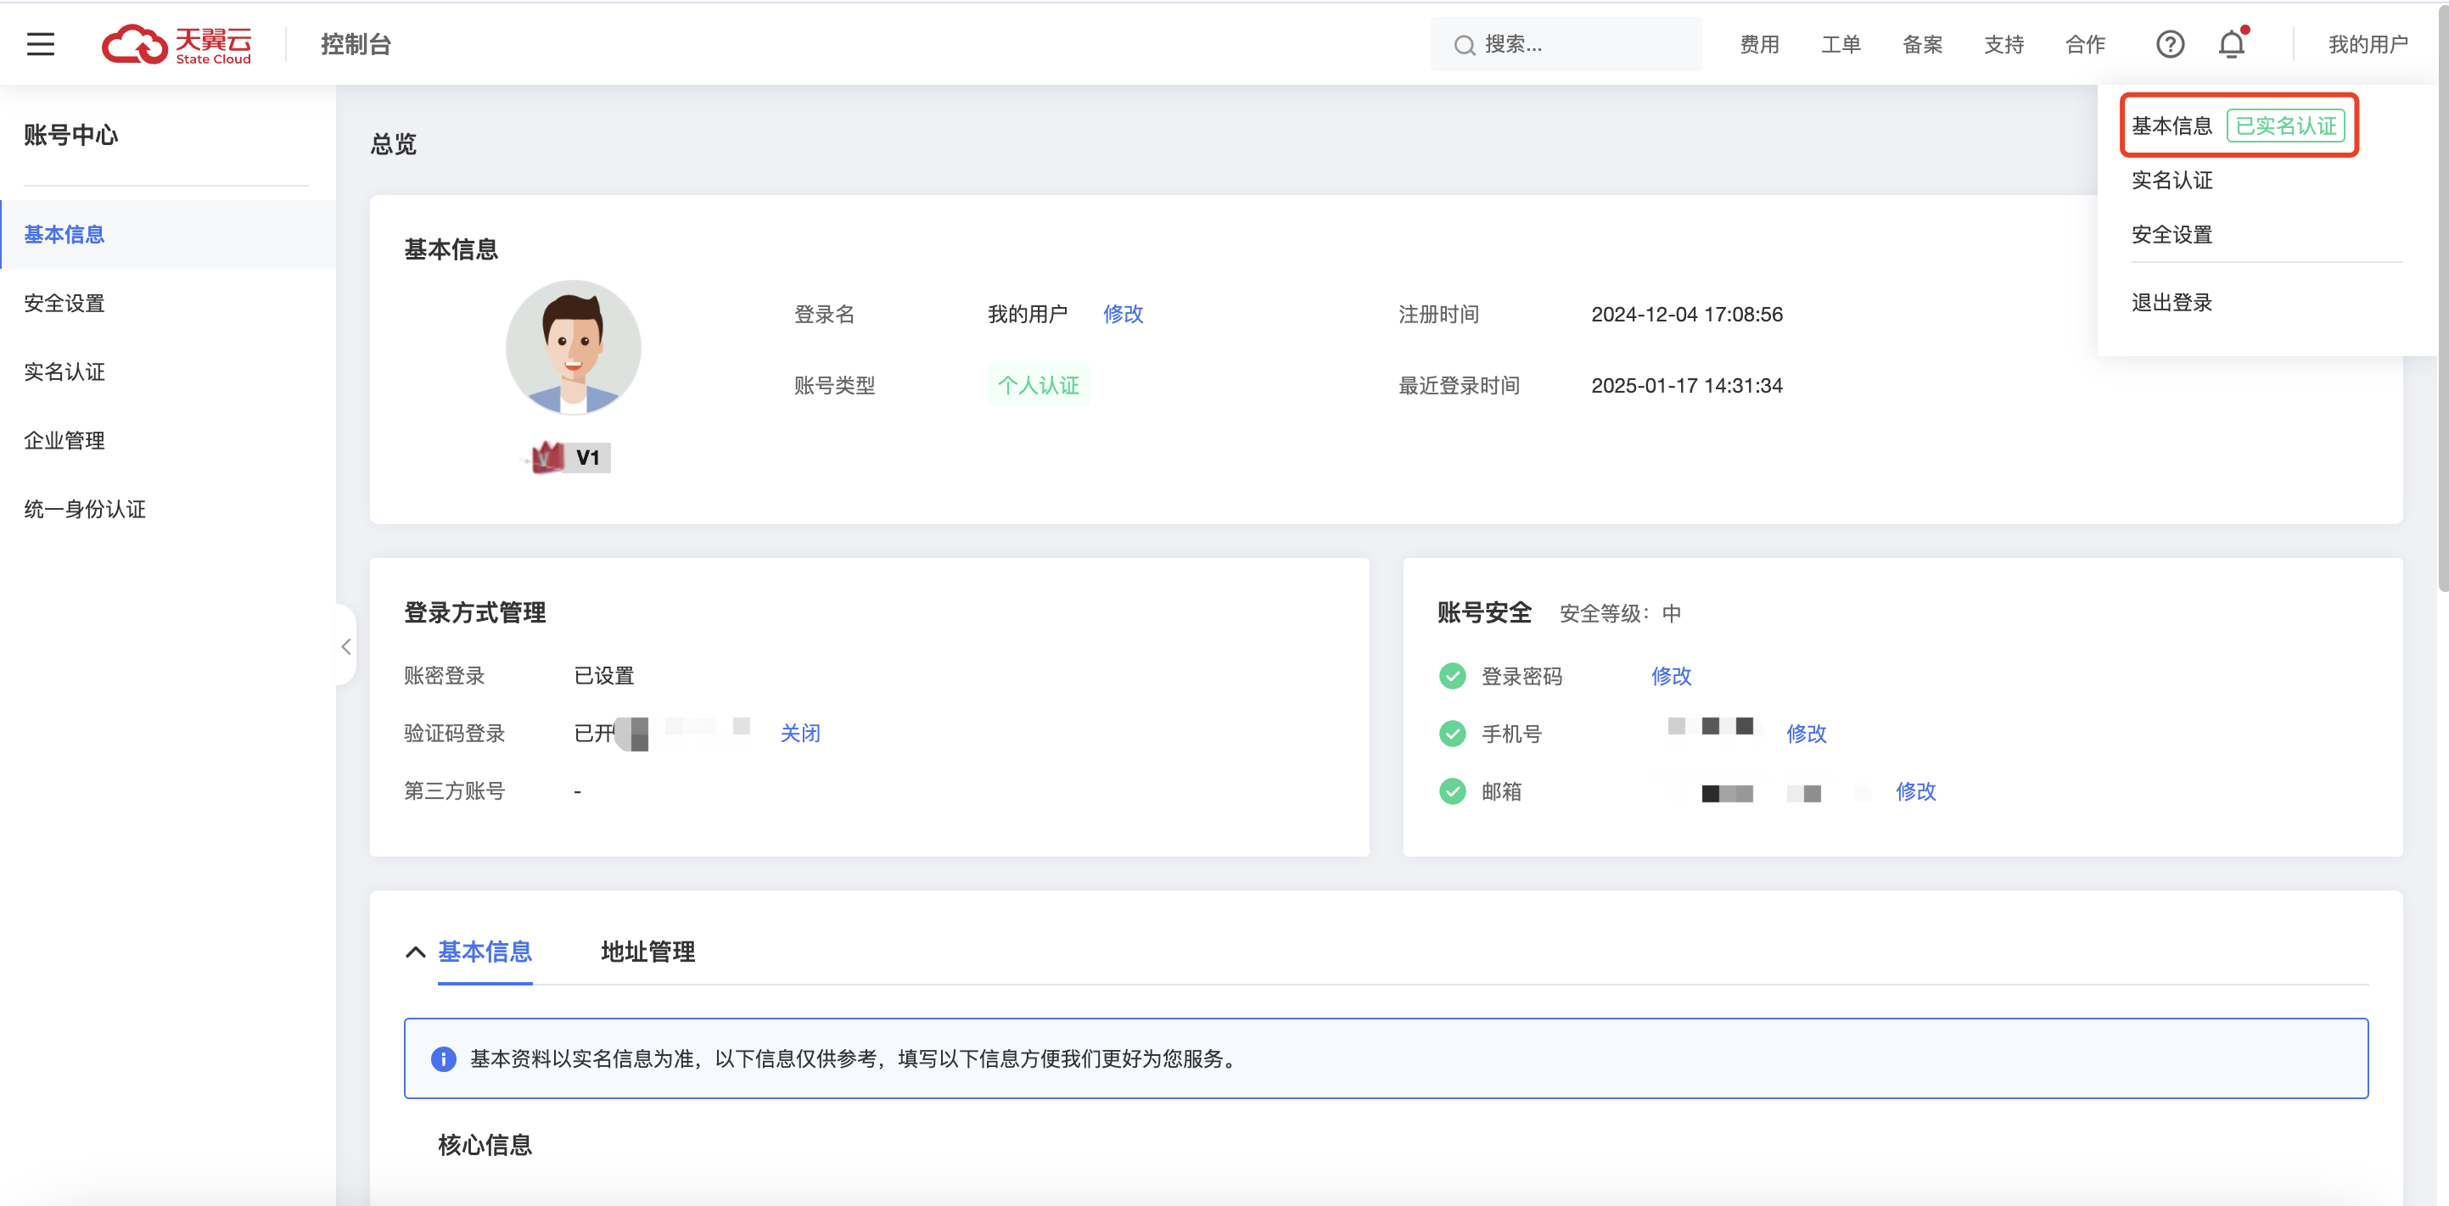Click the 最近登录时间 value 2025-01-17 14:31:34

tap(1686, 385)
